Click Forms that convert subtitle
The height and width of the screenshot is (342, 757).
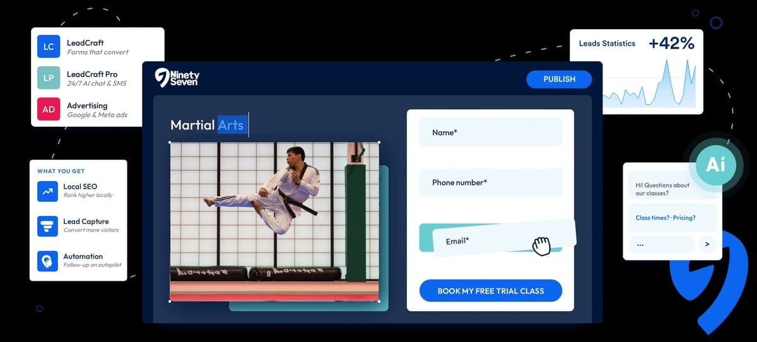pos(98,52)
